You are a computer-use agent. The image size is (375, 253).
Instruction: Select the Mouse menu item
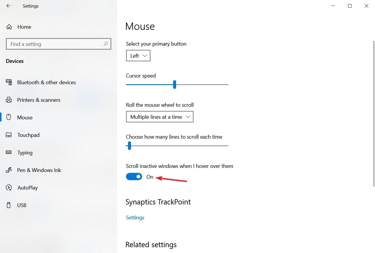pos(25,118)
